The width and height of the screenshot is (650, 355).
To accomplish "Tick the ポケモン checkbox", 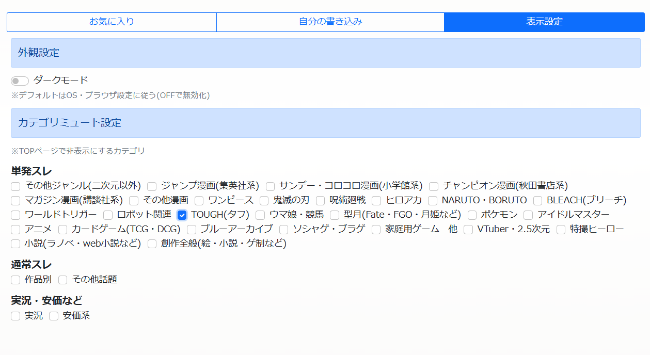I will click(472, 215).
